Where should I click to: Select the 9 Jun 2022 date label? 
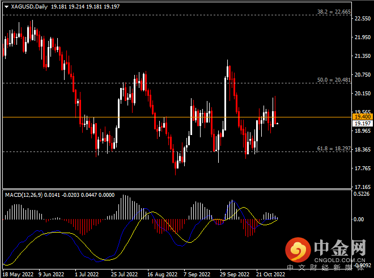tap(51, 275)
